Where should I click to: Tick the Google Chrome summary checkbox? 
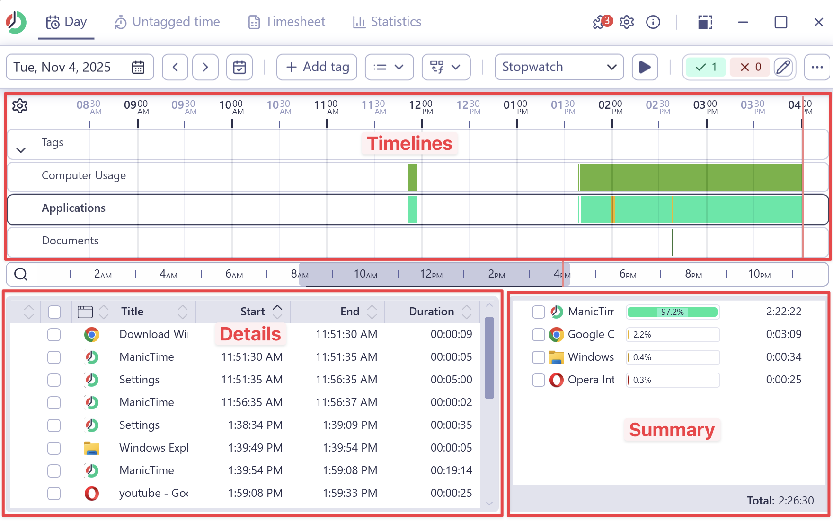pos(539,335)
